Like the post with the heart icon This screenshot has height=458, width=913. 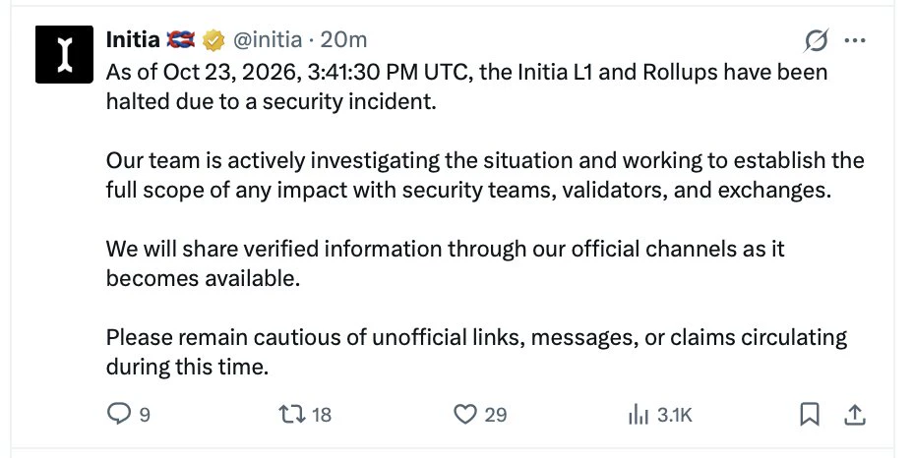pos(464,415)
